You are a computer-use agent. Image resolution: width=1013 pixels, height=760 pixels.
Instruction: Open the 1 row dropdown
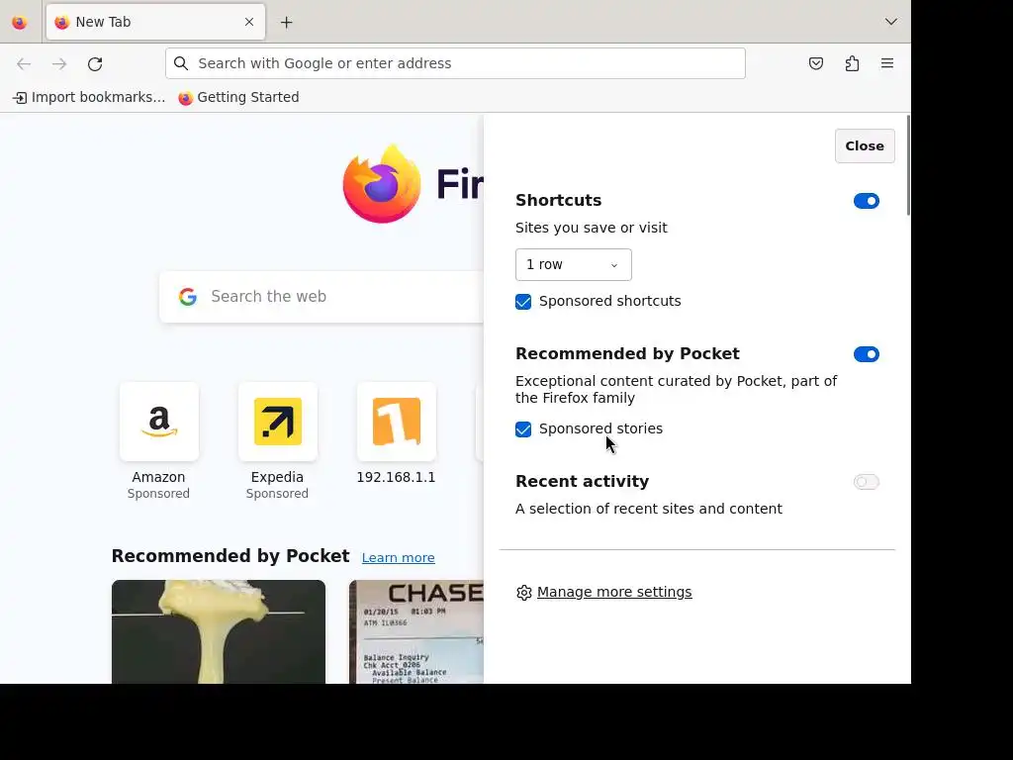click(574, 265)
